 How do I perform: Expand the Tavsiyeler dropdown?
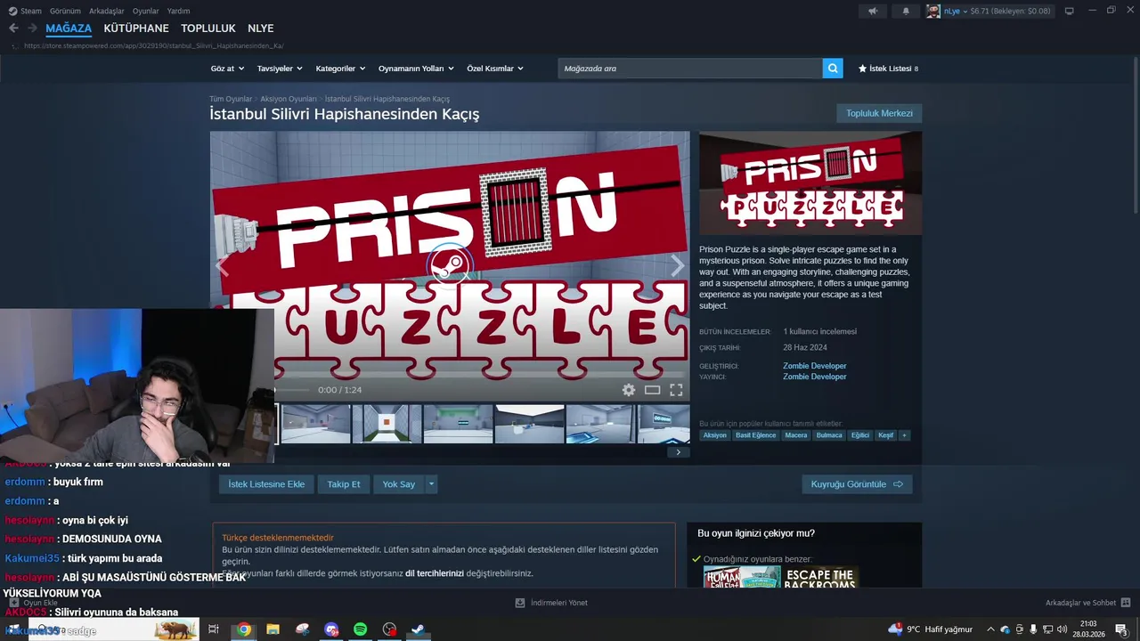pos(280,69)
